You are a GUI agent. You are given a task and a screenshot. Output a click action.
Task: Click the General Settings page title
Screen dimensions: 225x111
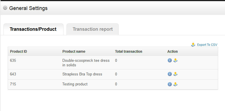[28, 8]
